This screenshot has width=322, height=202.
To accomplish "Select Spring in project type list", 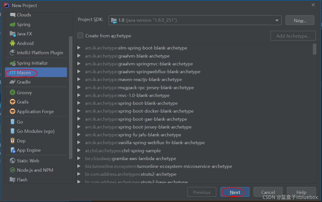I will (x=36, y=24).
